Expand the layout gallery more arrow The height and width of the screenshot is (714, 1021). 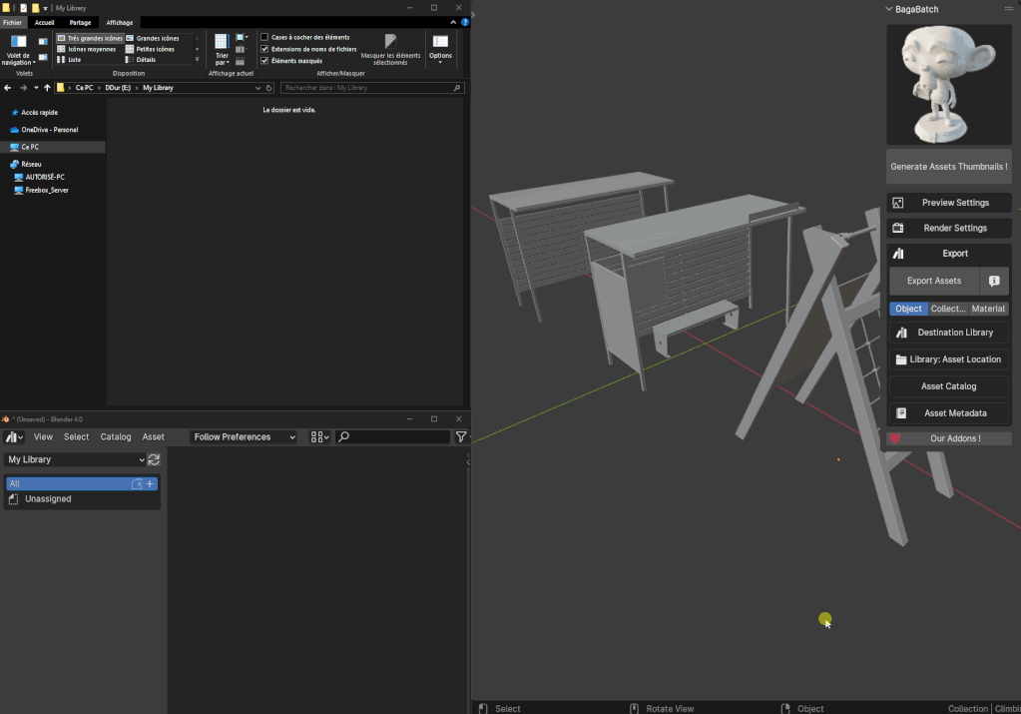pyautogui.click(x=198, y=59)
